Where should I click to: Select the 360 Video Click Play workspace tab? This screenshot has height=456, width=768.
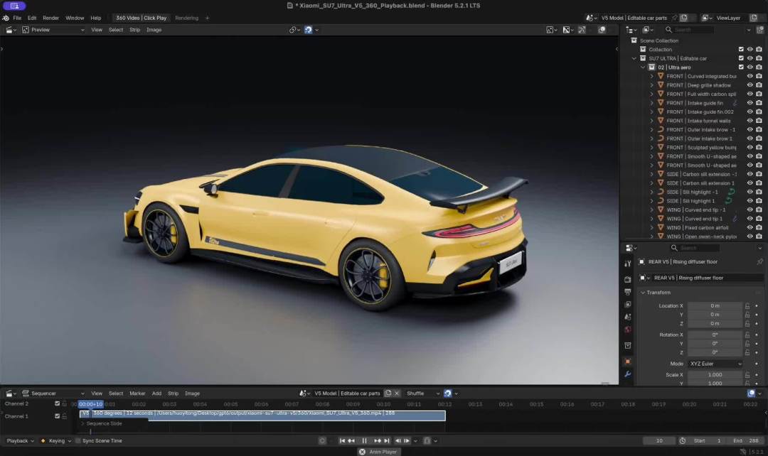point(141,18)
